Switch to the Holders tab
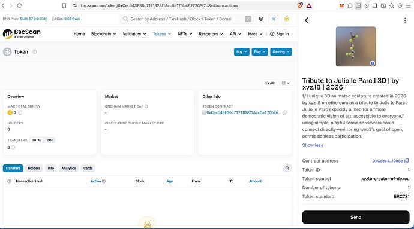414x229 pixels. [34, 168]
